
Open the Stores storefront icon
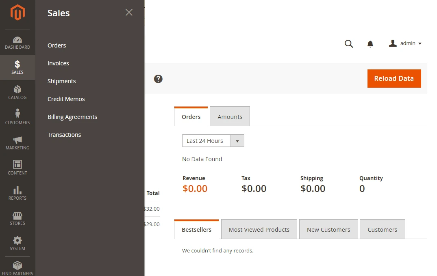coord(17,218)
